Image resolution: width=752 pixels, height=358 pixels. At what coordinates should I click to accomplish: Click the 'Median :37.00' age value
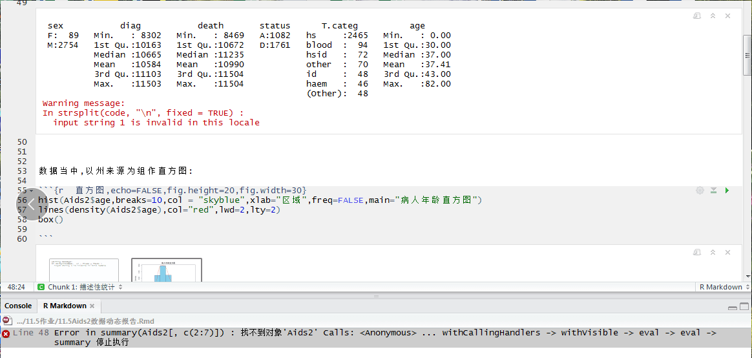417,55
